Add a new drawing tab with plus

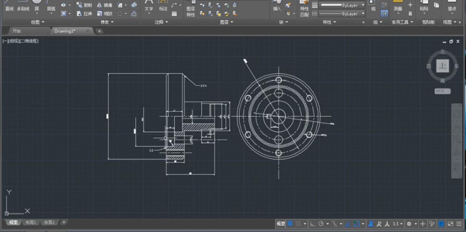pyautogui.click(x=99, y=31)
